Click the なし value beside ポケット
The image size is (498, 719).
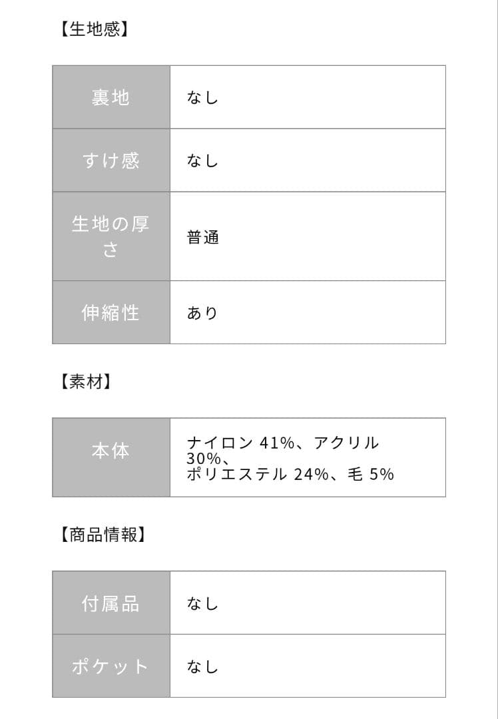coord(202,666)
